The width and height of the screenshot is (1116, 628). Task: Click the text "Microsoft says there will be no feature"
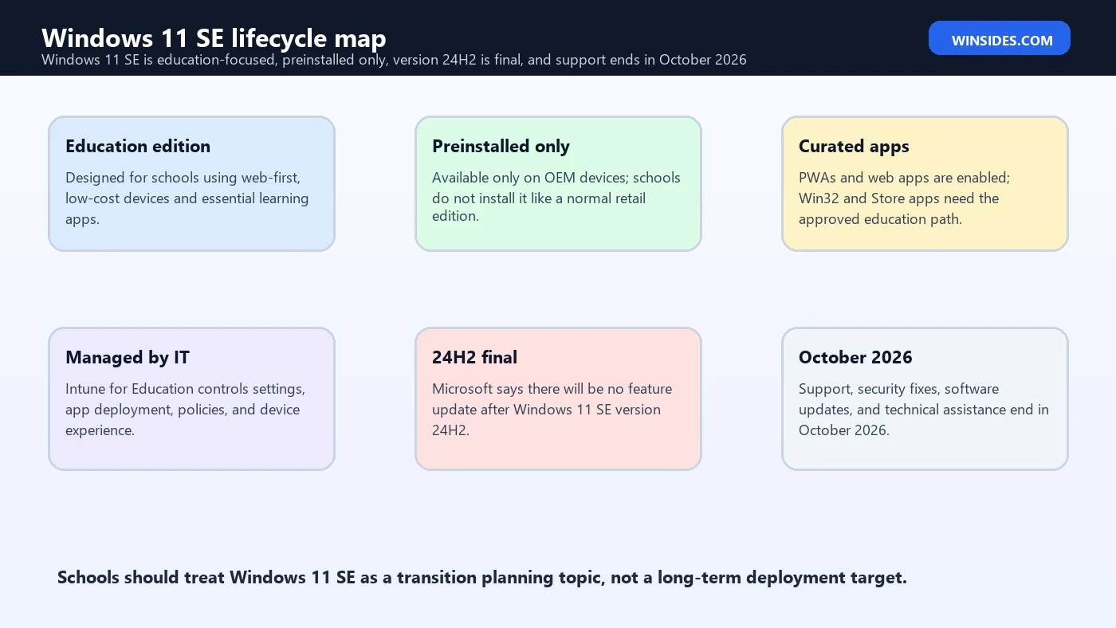(x=552, y=389)
